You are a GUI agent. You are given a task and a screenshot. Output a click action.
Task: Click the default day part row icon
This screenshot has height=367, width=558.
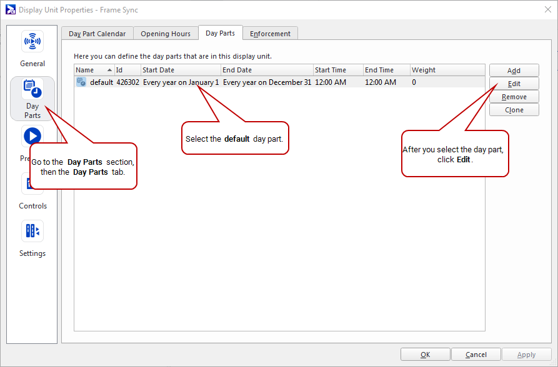pos(81,82)
